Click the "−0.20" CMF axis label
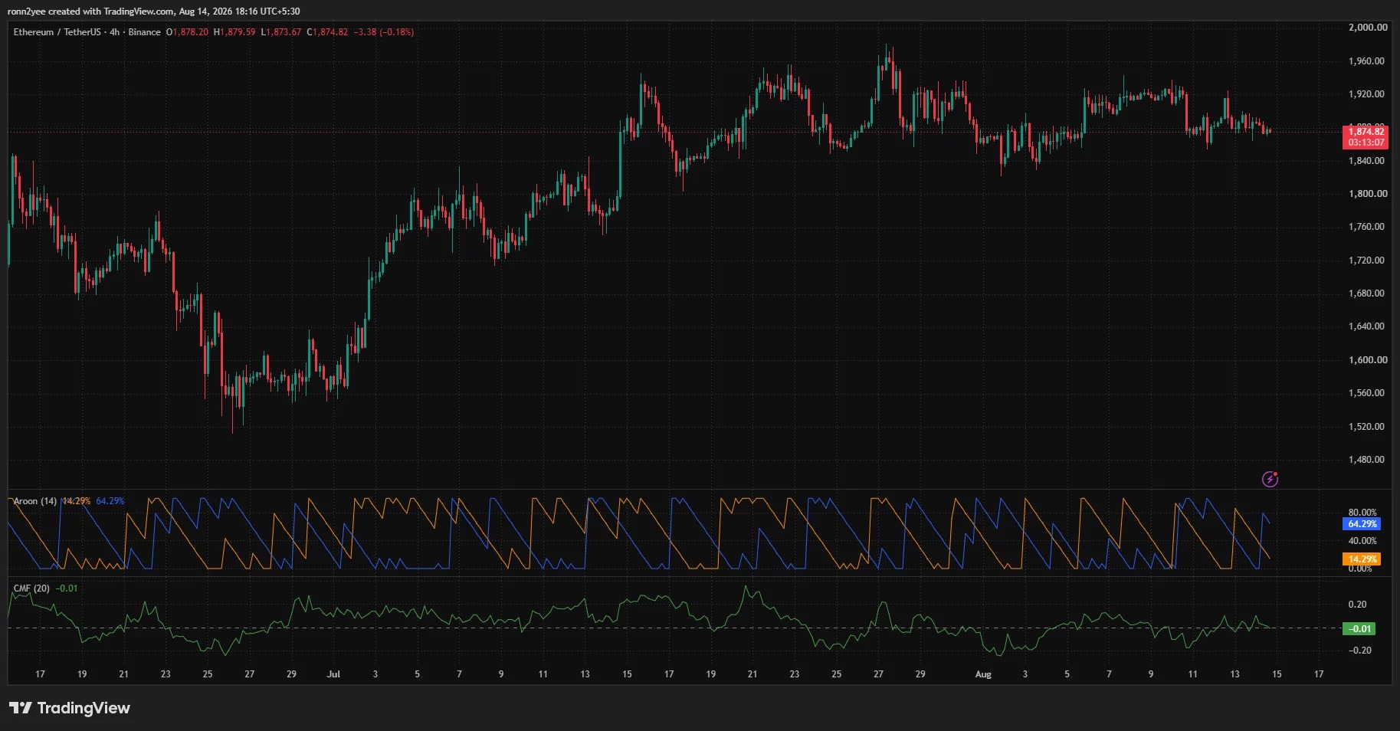1400x731 pixels. 1360,651
